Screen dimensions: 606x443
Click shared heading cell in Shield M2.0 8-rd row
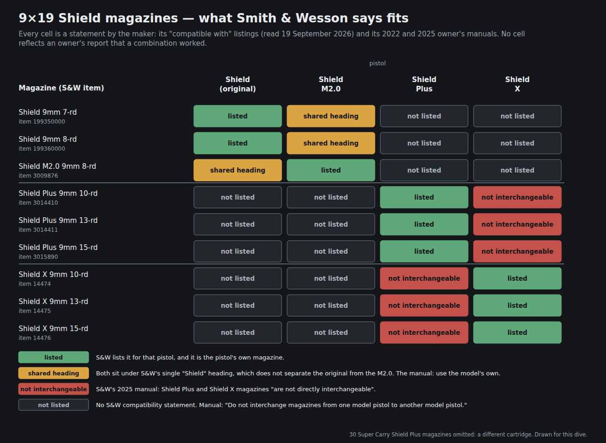(x=238, y=170)
